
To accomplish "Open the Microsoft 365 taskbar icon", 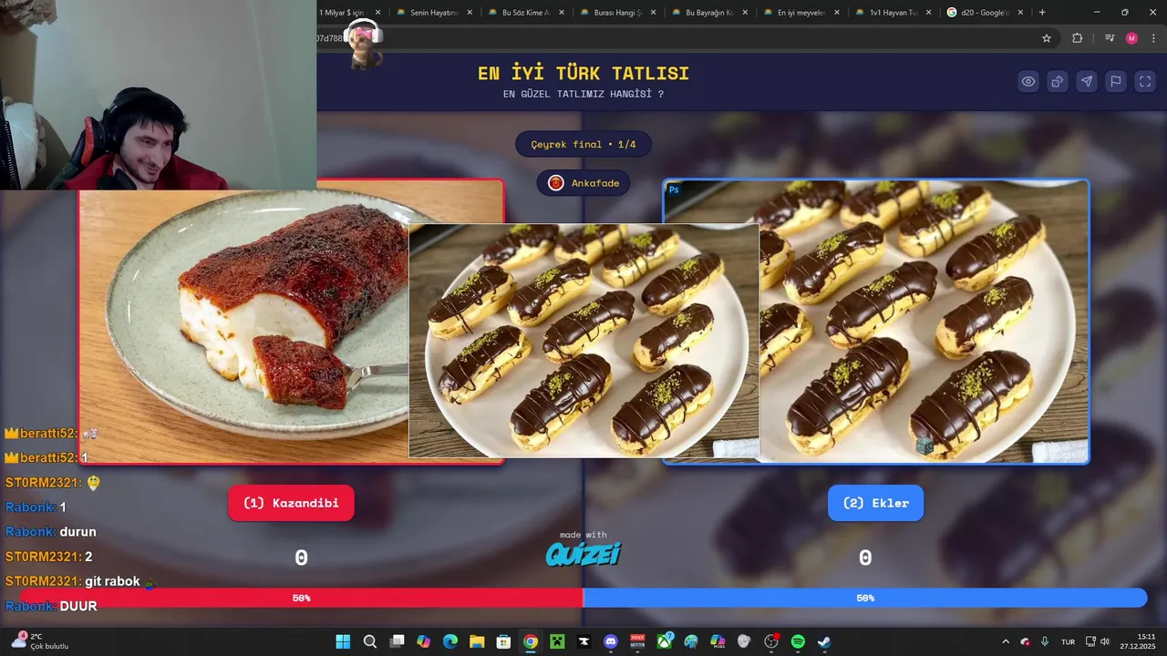I will click(718, 641).
